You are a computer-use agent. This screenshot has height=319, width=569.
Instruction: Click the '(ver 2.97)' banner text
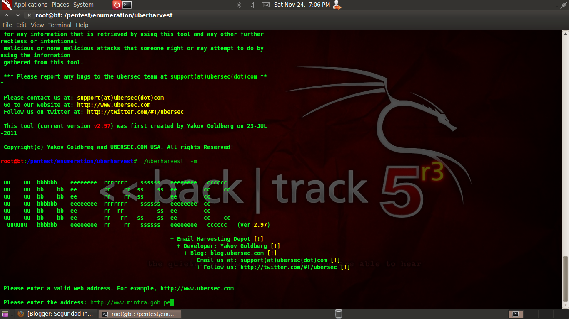[x=254, y=225]
